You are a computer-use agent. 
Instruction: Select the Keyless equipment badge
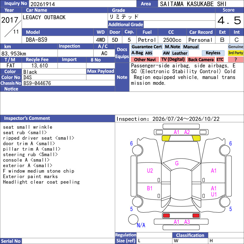[213, 53]
